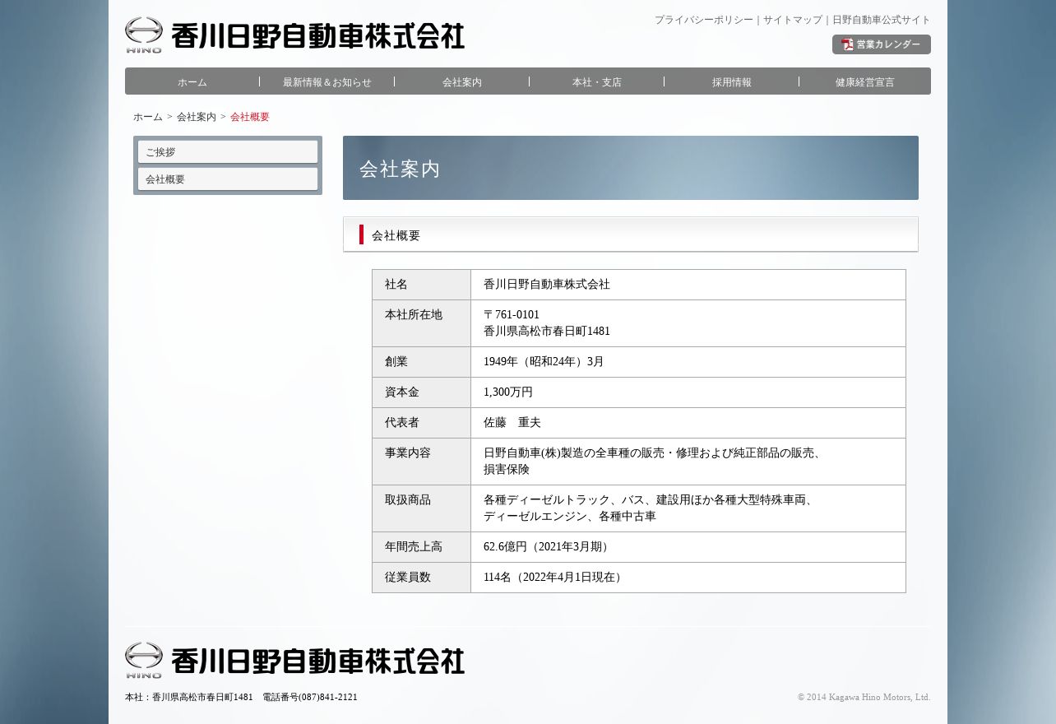Click the products text starting 各種ディーゼルトラック
Viewport: 1056px width, 724px height.
(x=651, y=508)
